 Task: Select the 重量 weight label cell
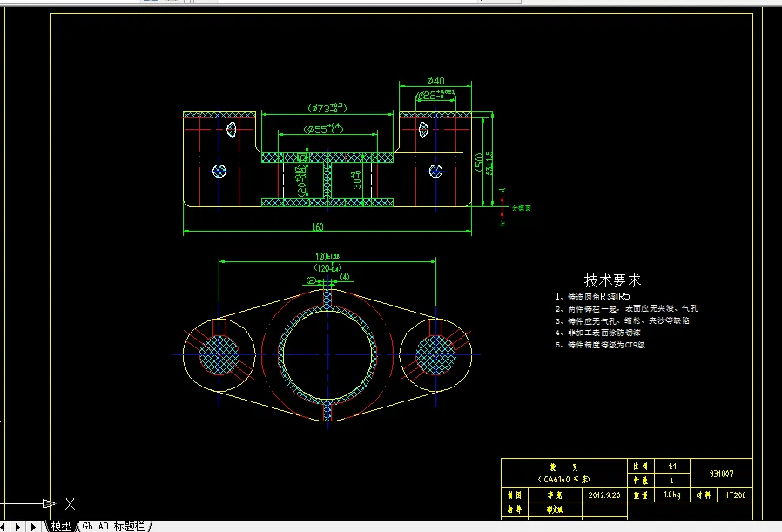[641, 495]
